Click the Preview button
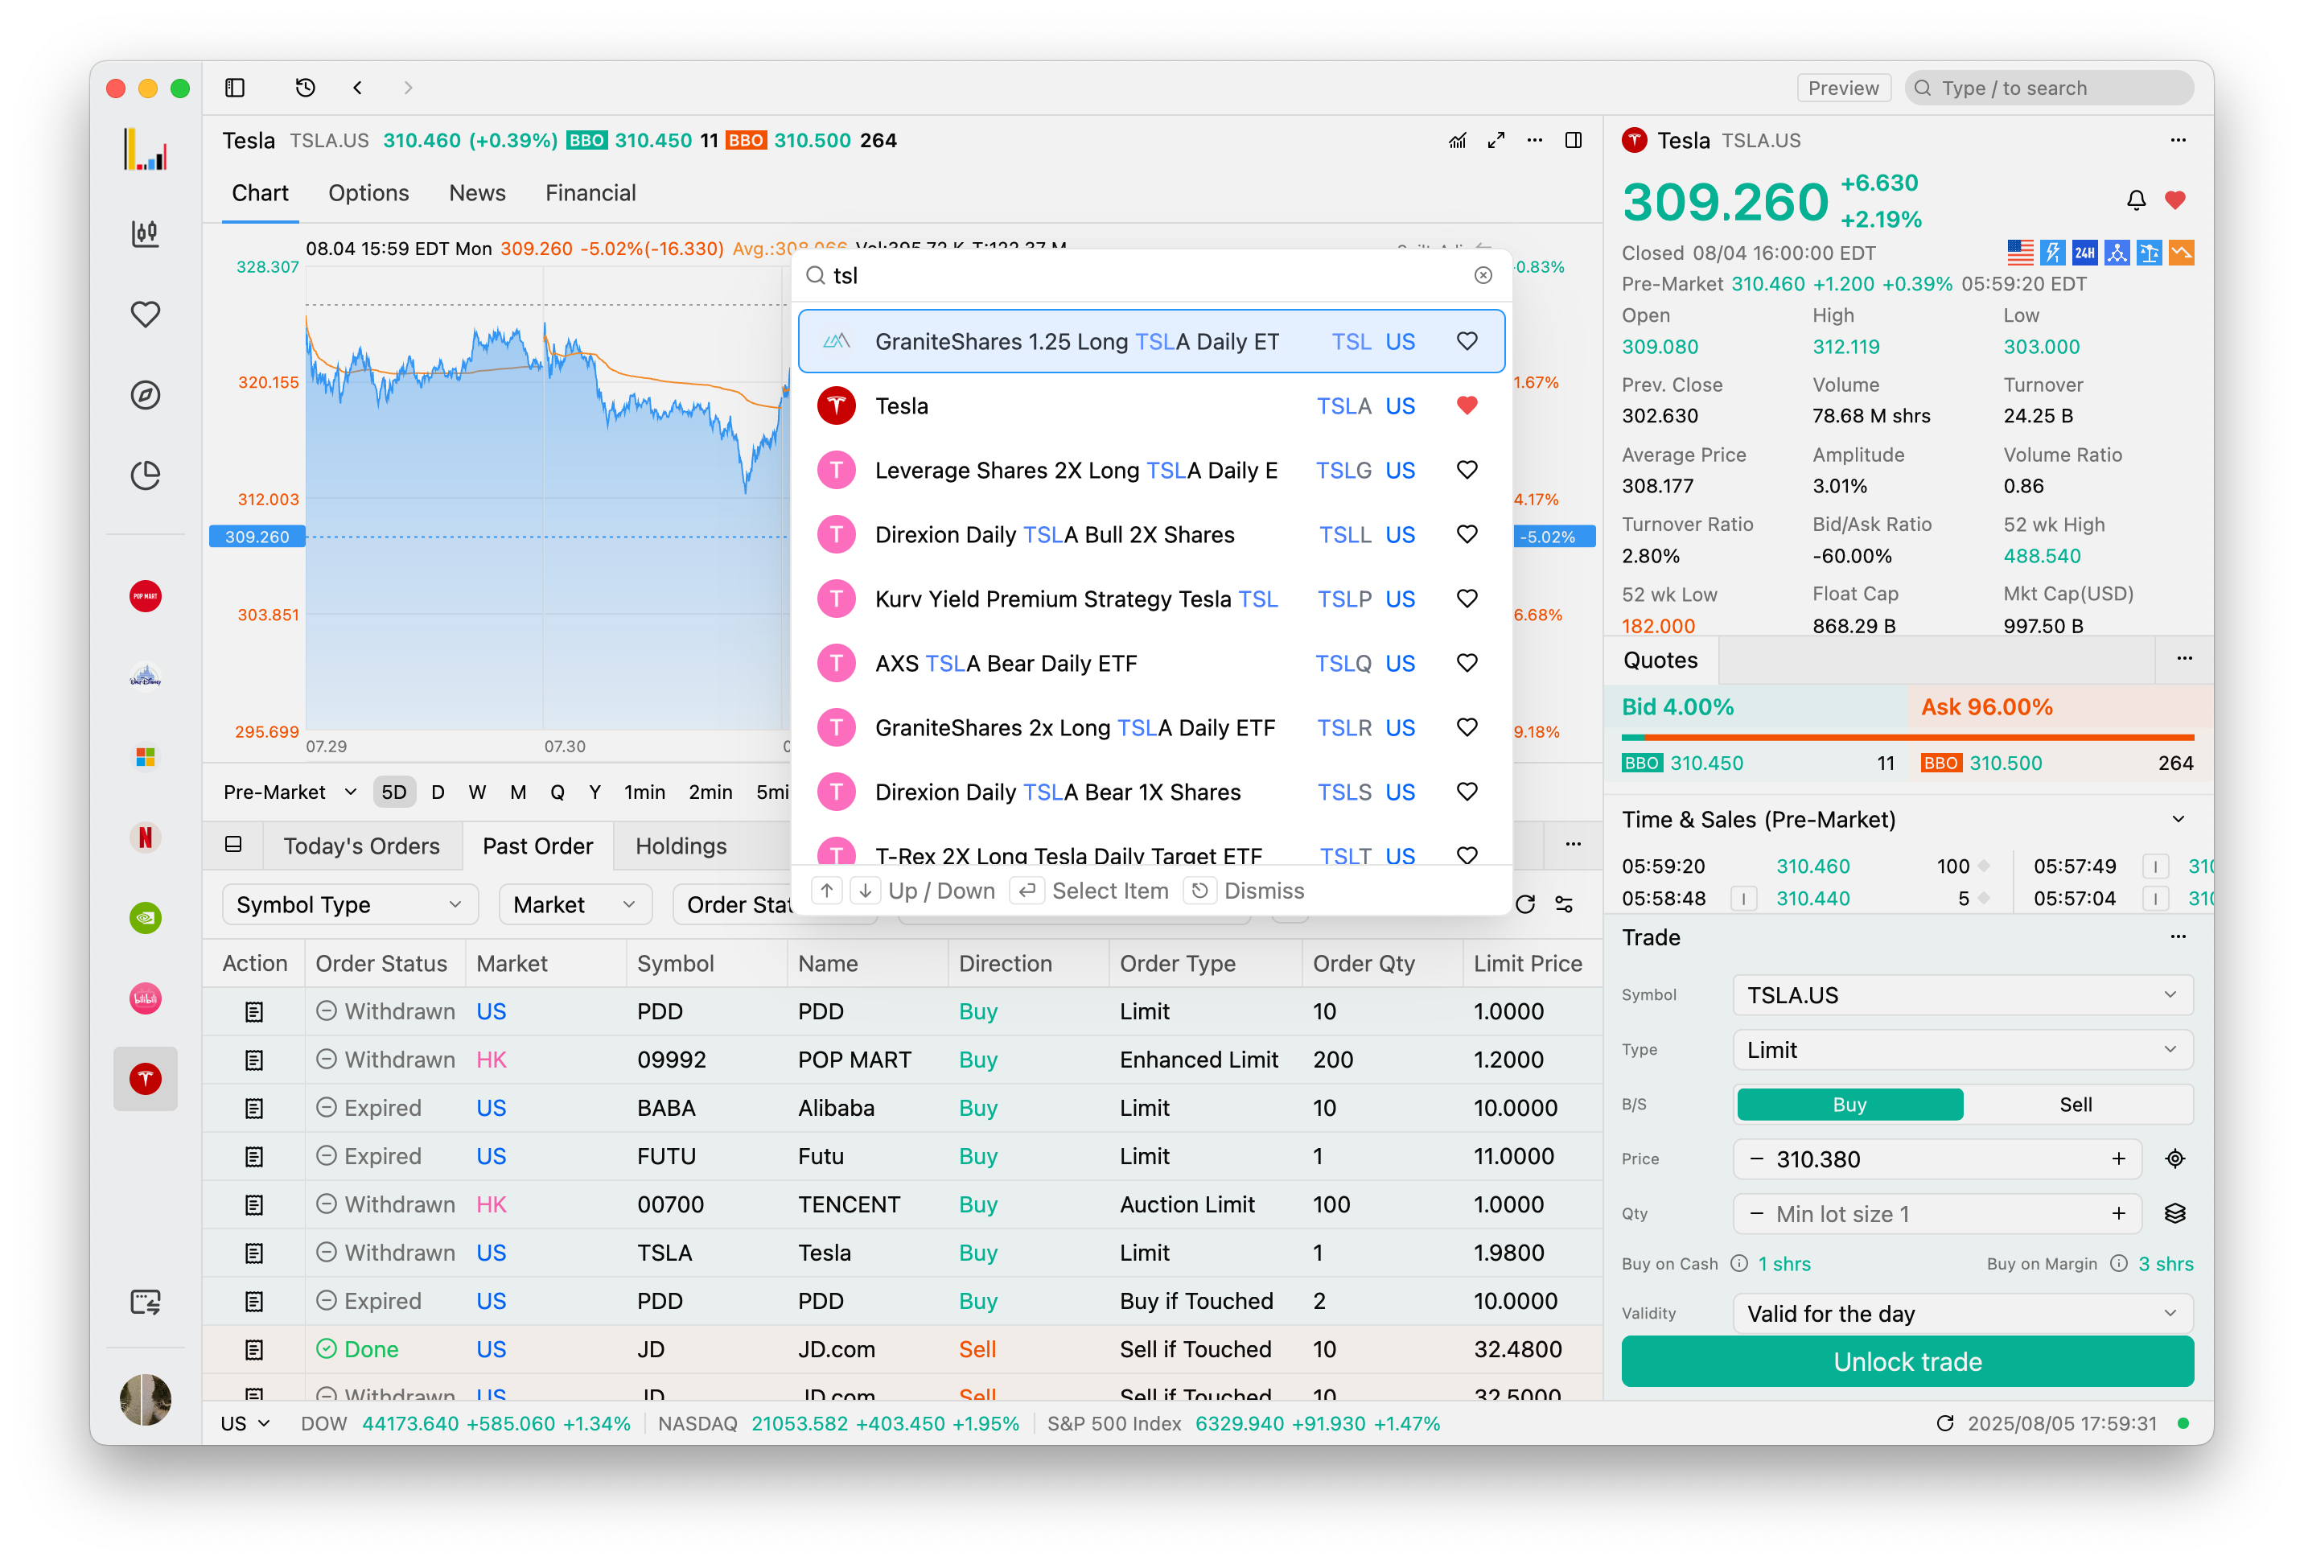 (x=1843, y=87)
